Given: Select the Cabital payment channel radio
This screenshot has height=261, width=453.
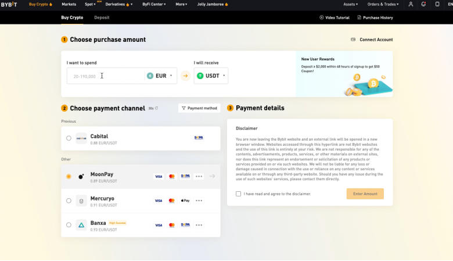Looking at the screenshot, I should click(x=69, y=138).
